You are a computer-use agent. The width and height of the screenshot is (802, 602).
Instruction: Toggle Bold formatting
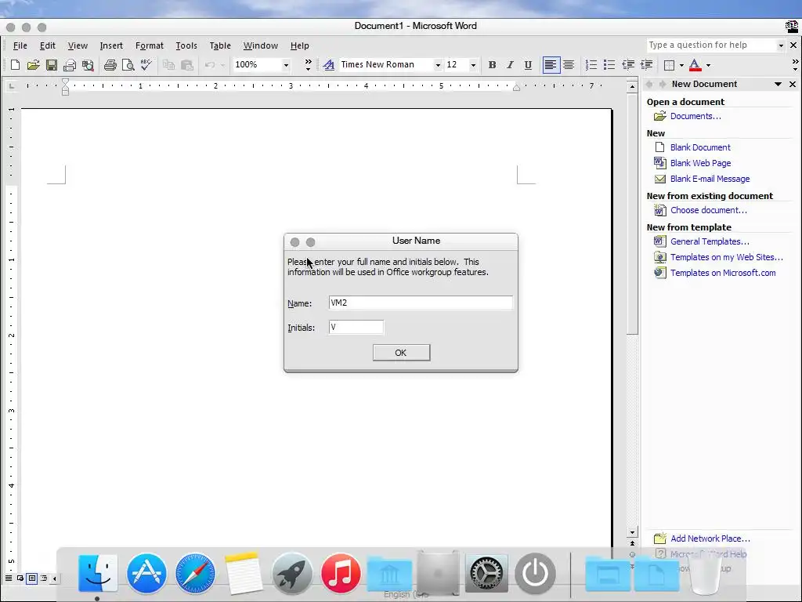pyautogui.click(x=492, y=65)
